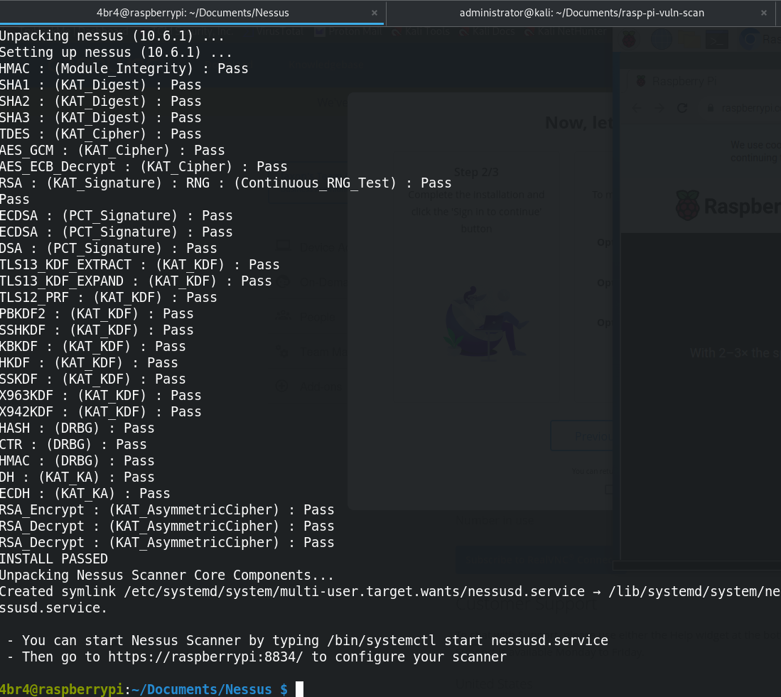Reload the page with the refresh icon
This screenshot has height=697, width=781.
point(682,108)
